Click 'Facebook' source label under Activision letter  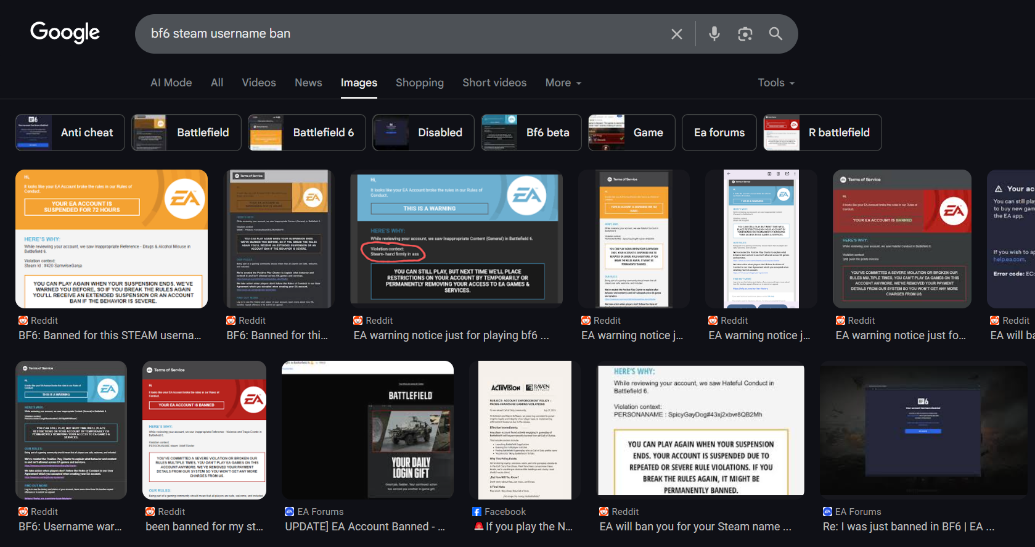point(505,512)
